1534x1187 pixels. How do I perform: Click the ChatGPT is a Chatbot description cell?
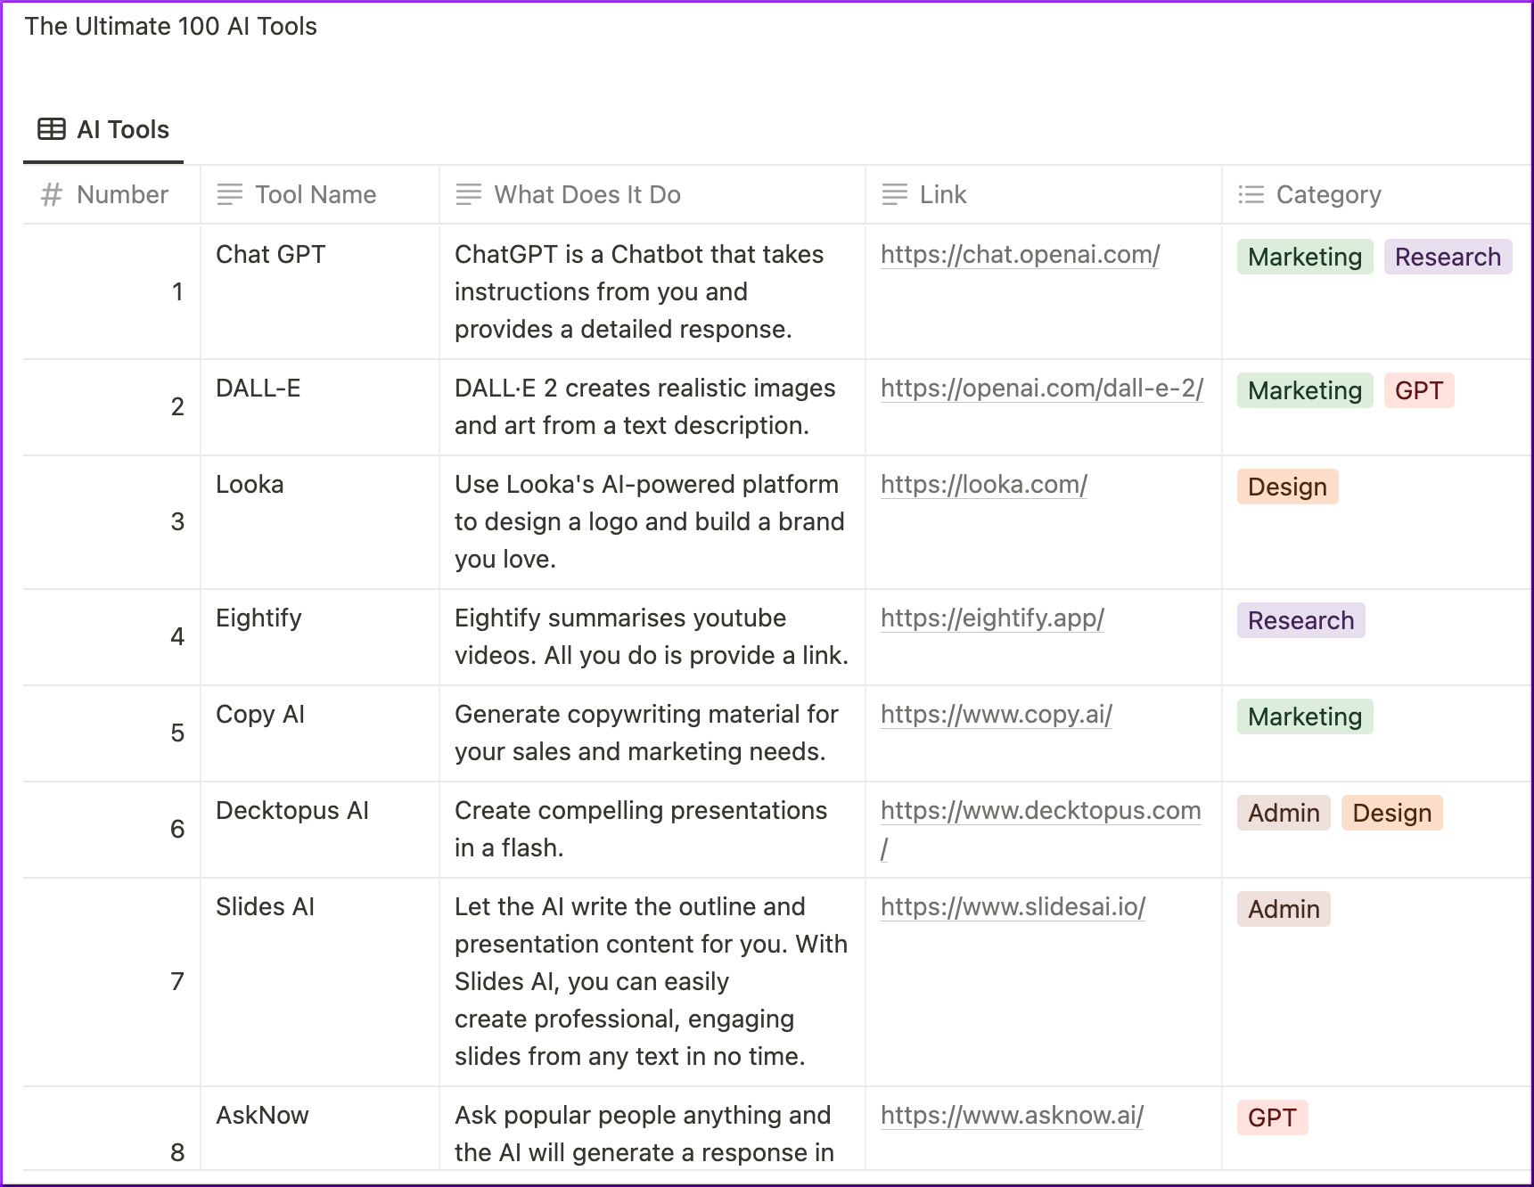(652, 291)
